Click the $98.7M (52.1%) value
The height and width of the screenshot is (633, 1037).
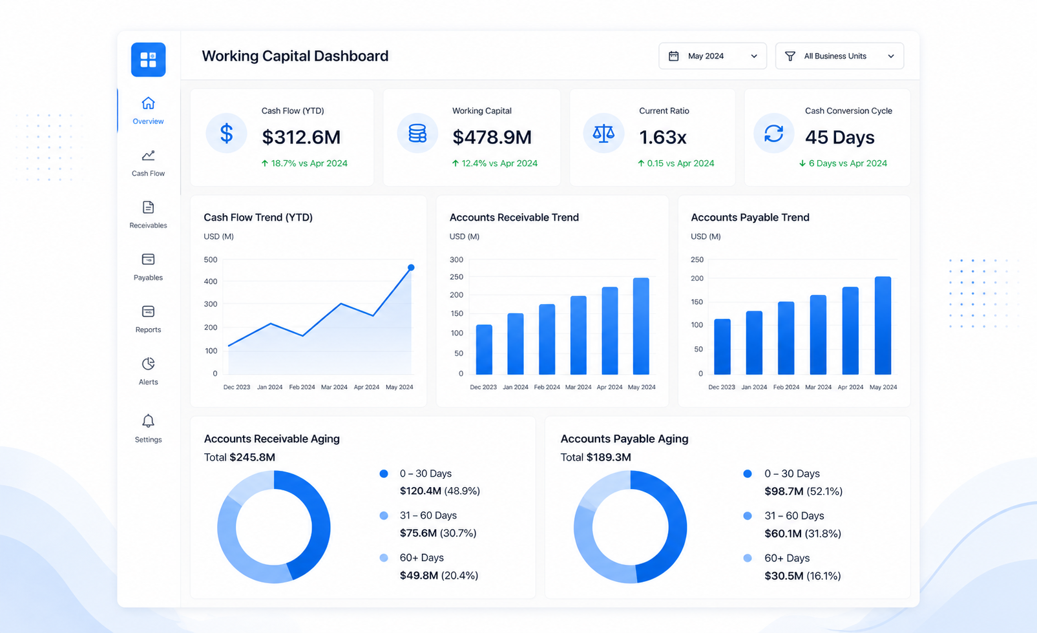pyautogui.click(x=804, y=491)
